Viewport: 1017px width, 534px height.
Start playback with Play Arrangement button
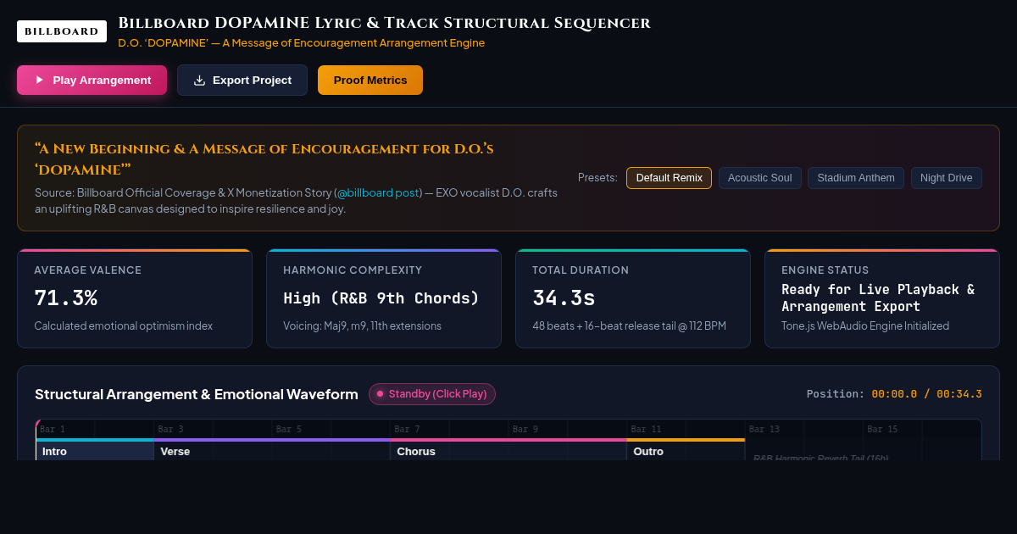click(92, 80)
